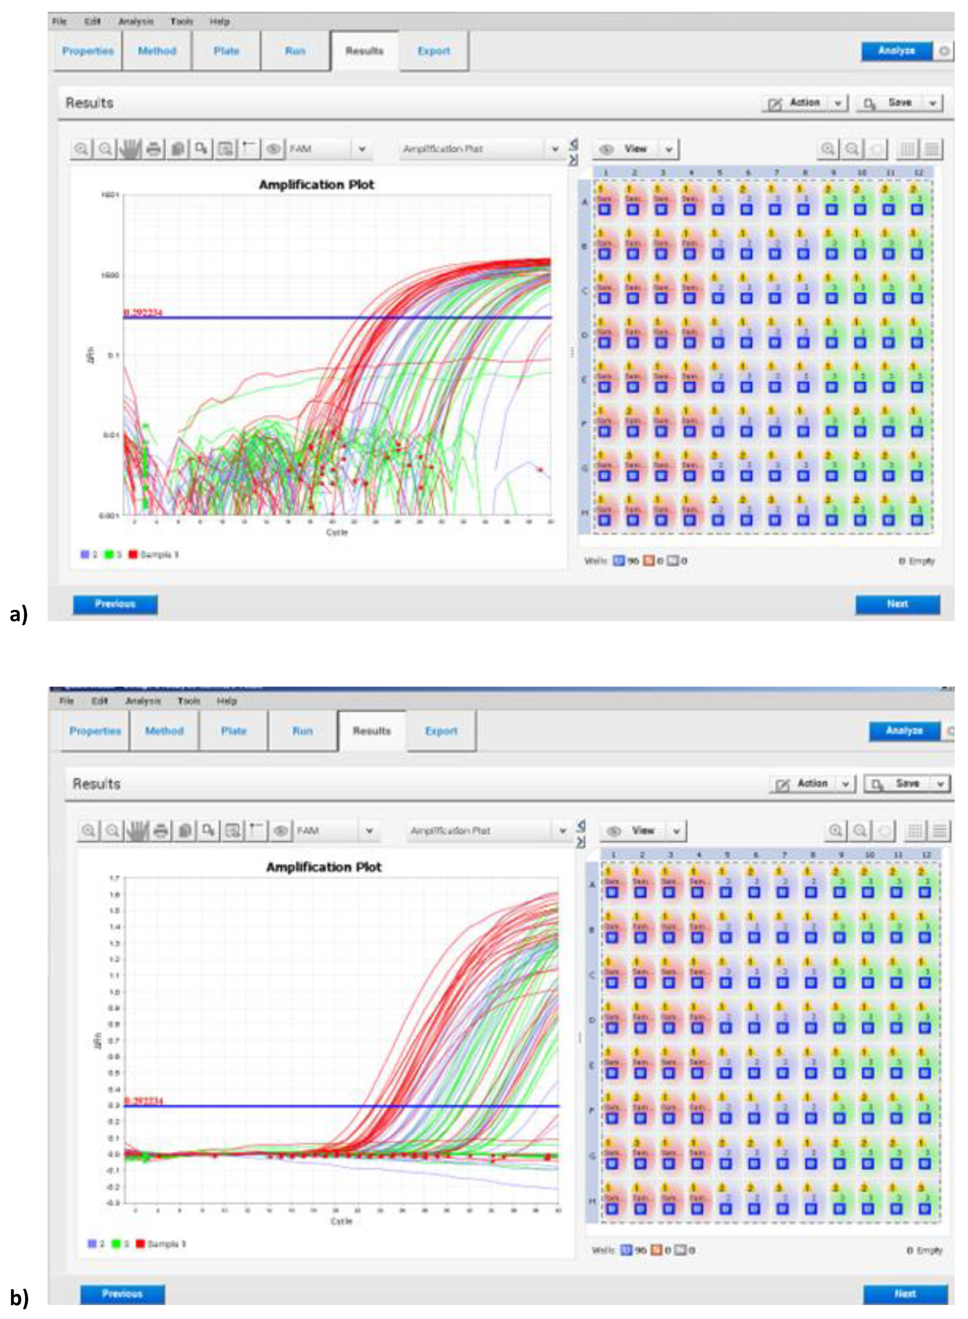This screenshot has width=968, height=1319.
Task: Toggle the eye icon next to View button
Action: point(607,149)
